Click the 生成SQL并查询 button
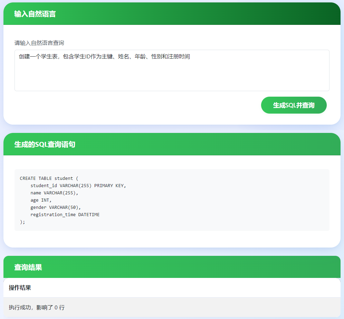The width and height of the screenshot is (344, 319). tap(294, 105)
